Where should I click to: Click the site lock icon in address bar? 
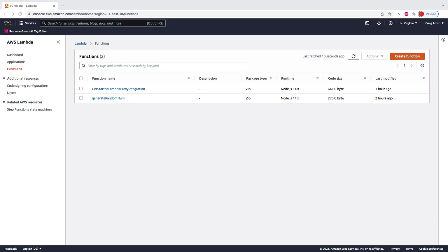pyautogui.click(x=29, y=14)
